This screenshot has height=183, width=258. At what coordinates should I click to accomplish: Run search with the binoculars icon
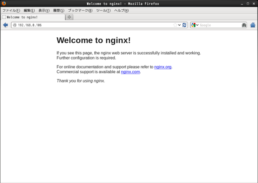pos(244,25)
